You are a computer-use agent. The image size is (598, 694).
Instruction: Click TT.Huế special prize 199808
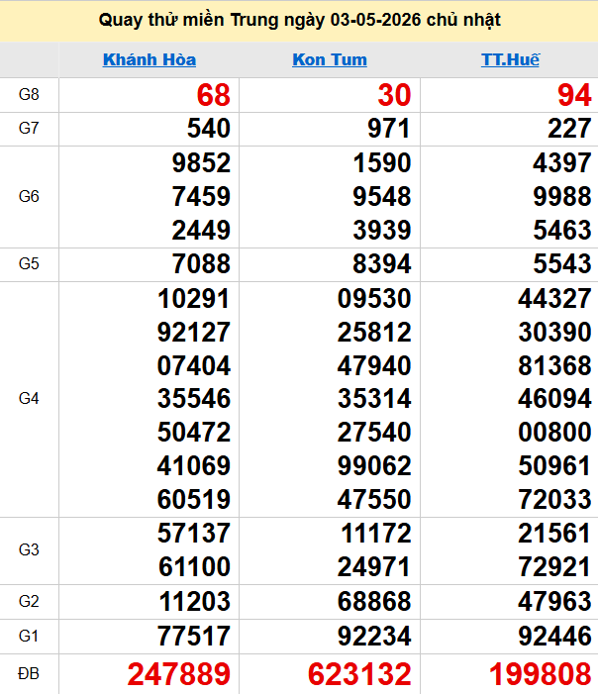click(x=540, y=674)
